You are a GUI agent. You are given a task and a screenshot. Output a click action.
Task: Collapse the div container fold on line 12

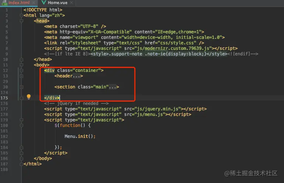point(21,70)
